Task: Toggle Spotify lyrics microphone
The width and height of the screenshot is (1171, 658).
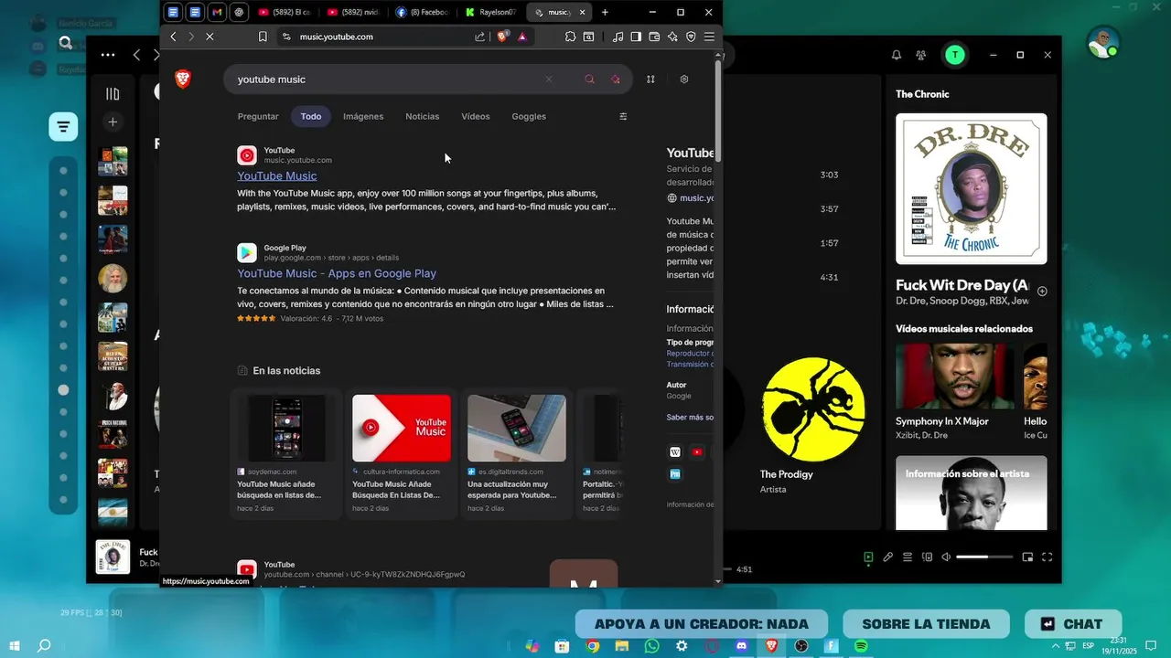Action: pyautogui.click(x=887, y=557)
